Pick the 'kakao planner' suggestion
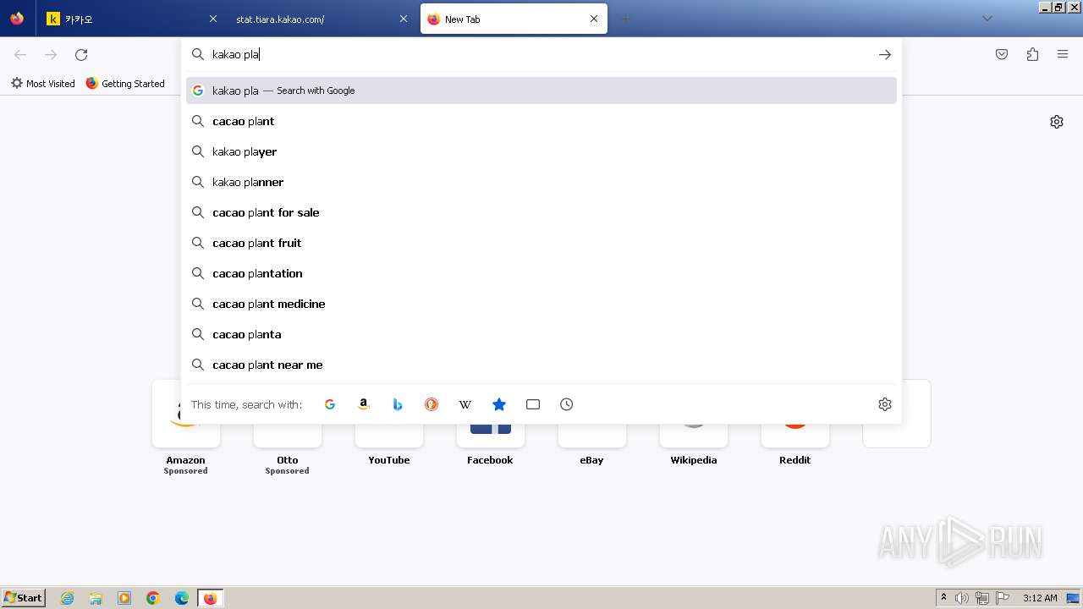 541,182
